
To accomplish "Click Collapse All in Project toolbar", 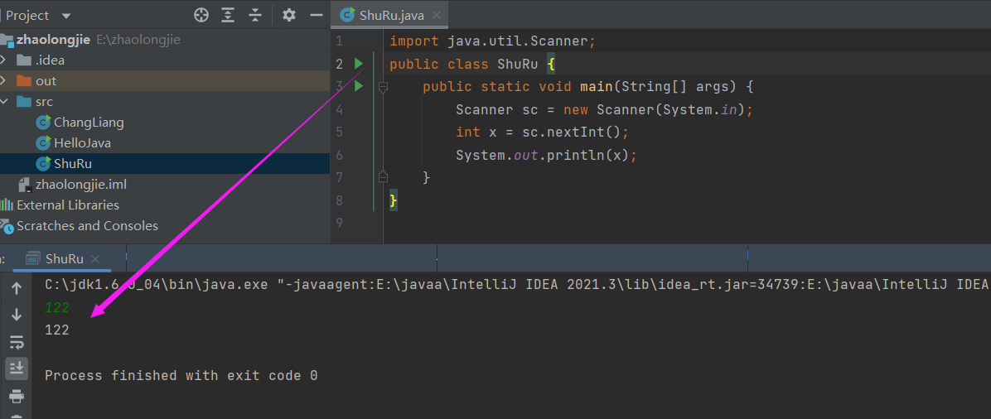I will pos(255,15).
